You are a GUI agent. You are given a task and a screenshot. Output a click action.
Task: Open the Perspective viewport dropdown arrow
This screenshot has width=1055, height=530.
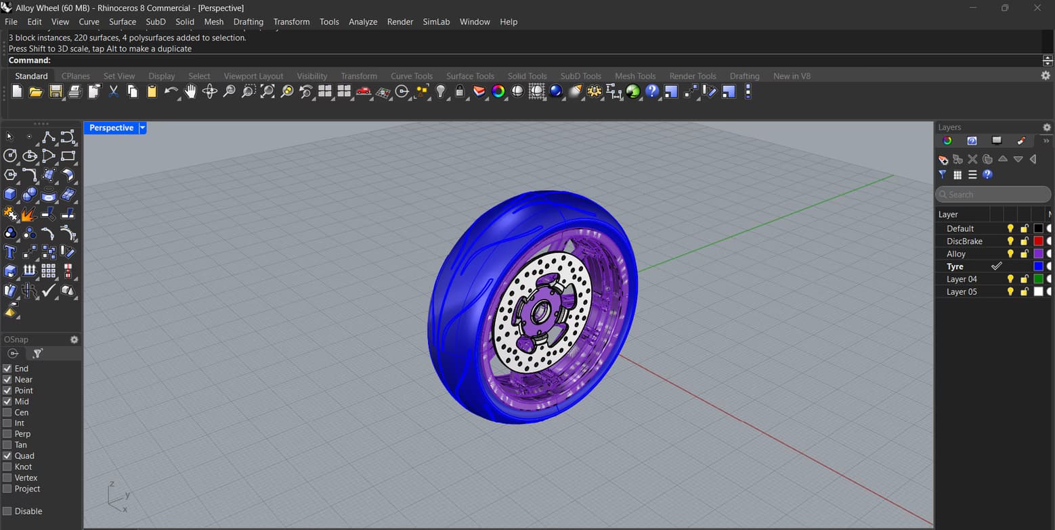[142, 128]
